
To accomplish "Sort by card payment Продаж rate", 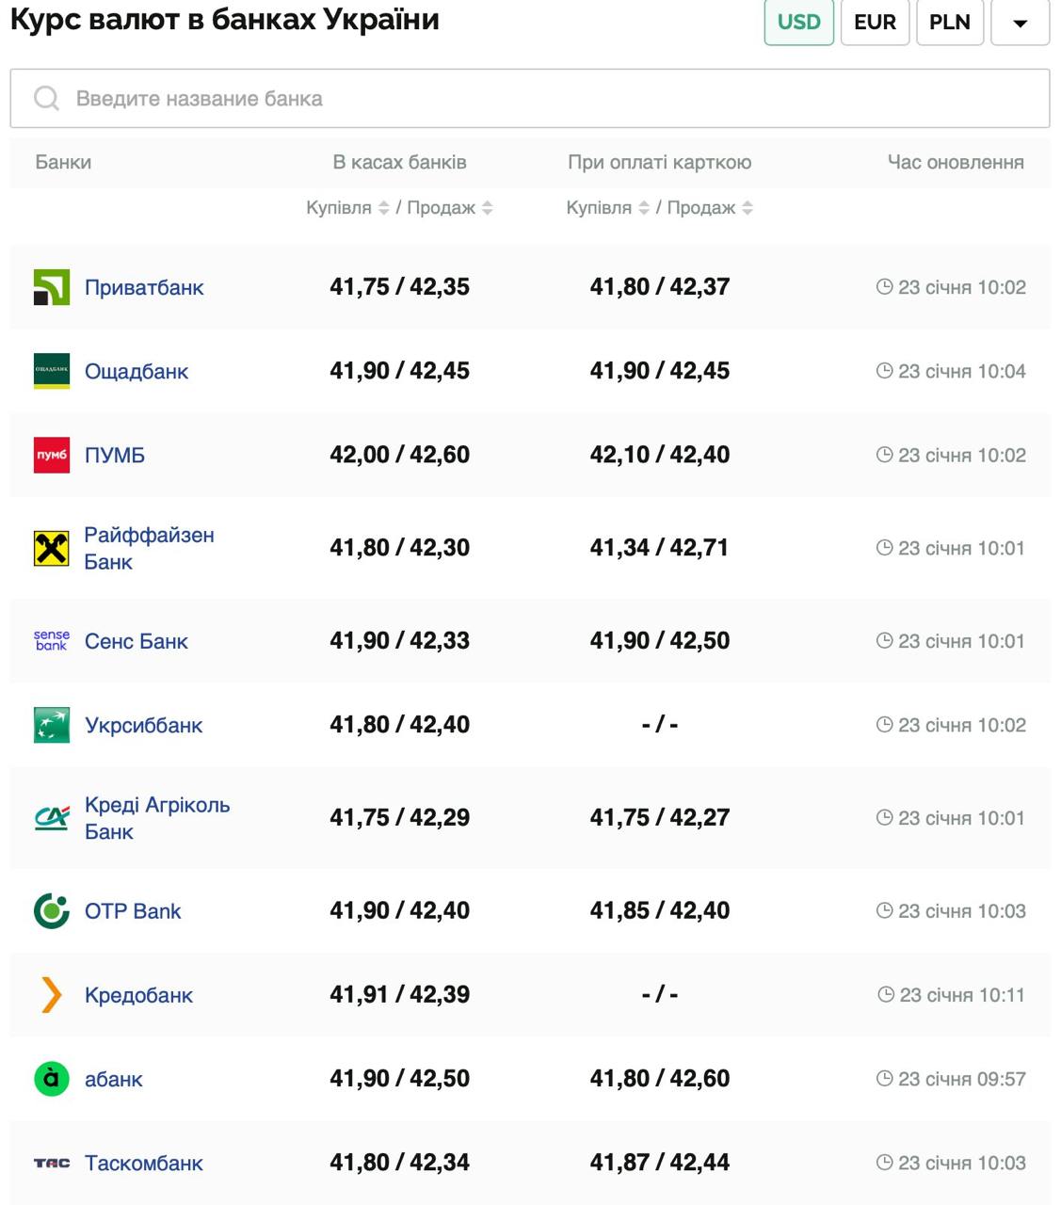I will pyautogui.click(x=748, y=208).
